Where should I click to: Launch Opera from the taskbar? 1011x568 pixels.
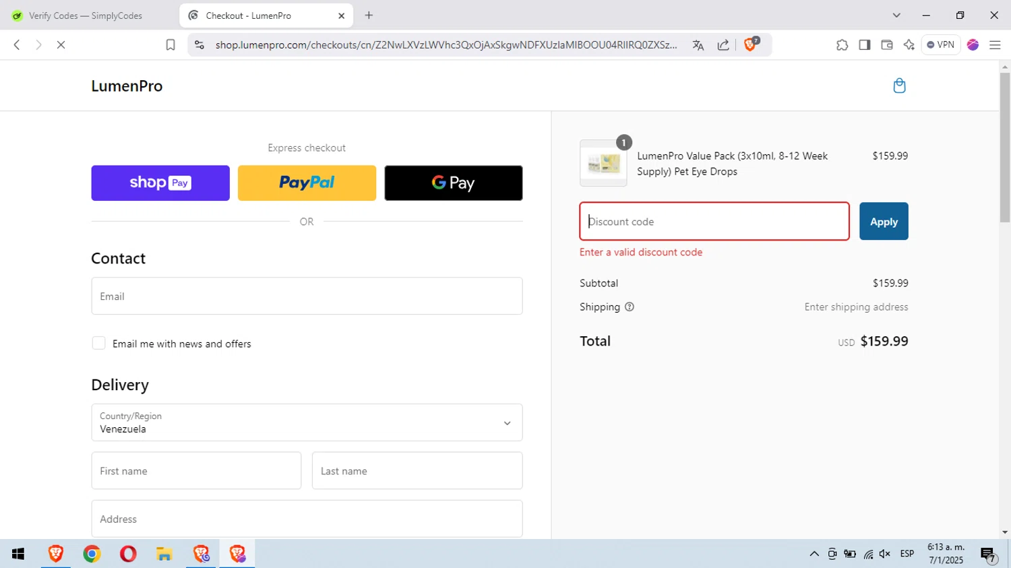click(128, 554)
